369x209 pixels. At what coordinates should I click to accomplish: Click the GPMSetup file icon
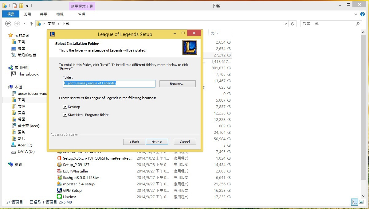click(x=59, y=191)
